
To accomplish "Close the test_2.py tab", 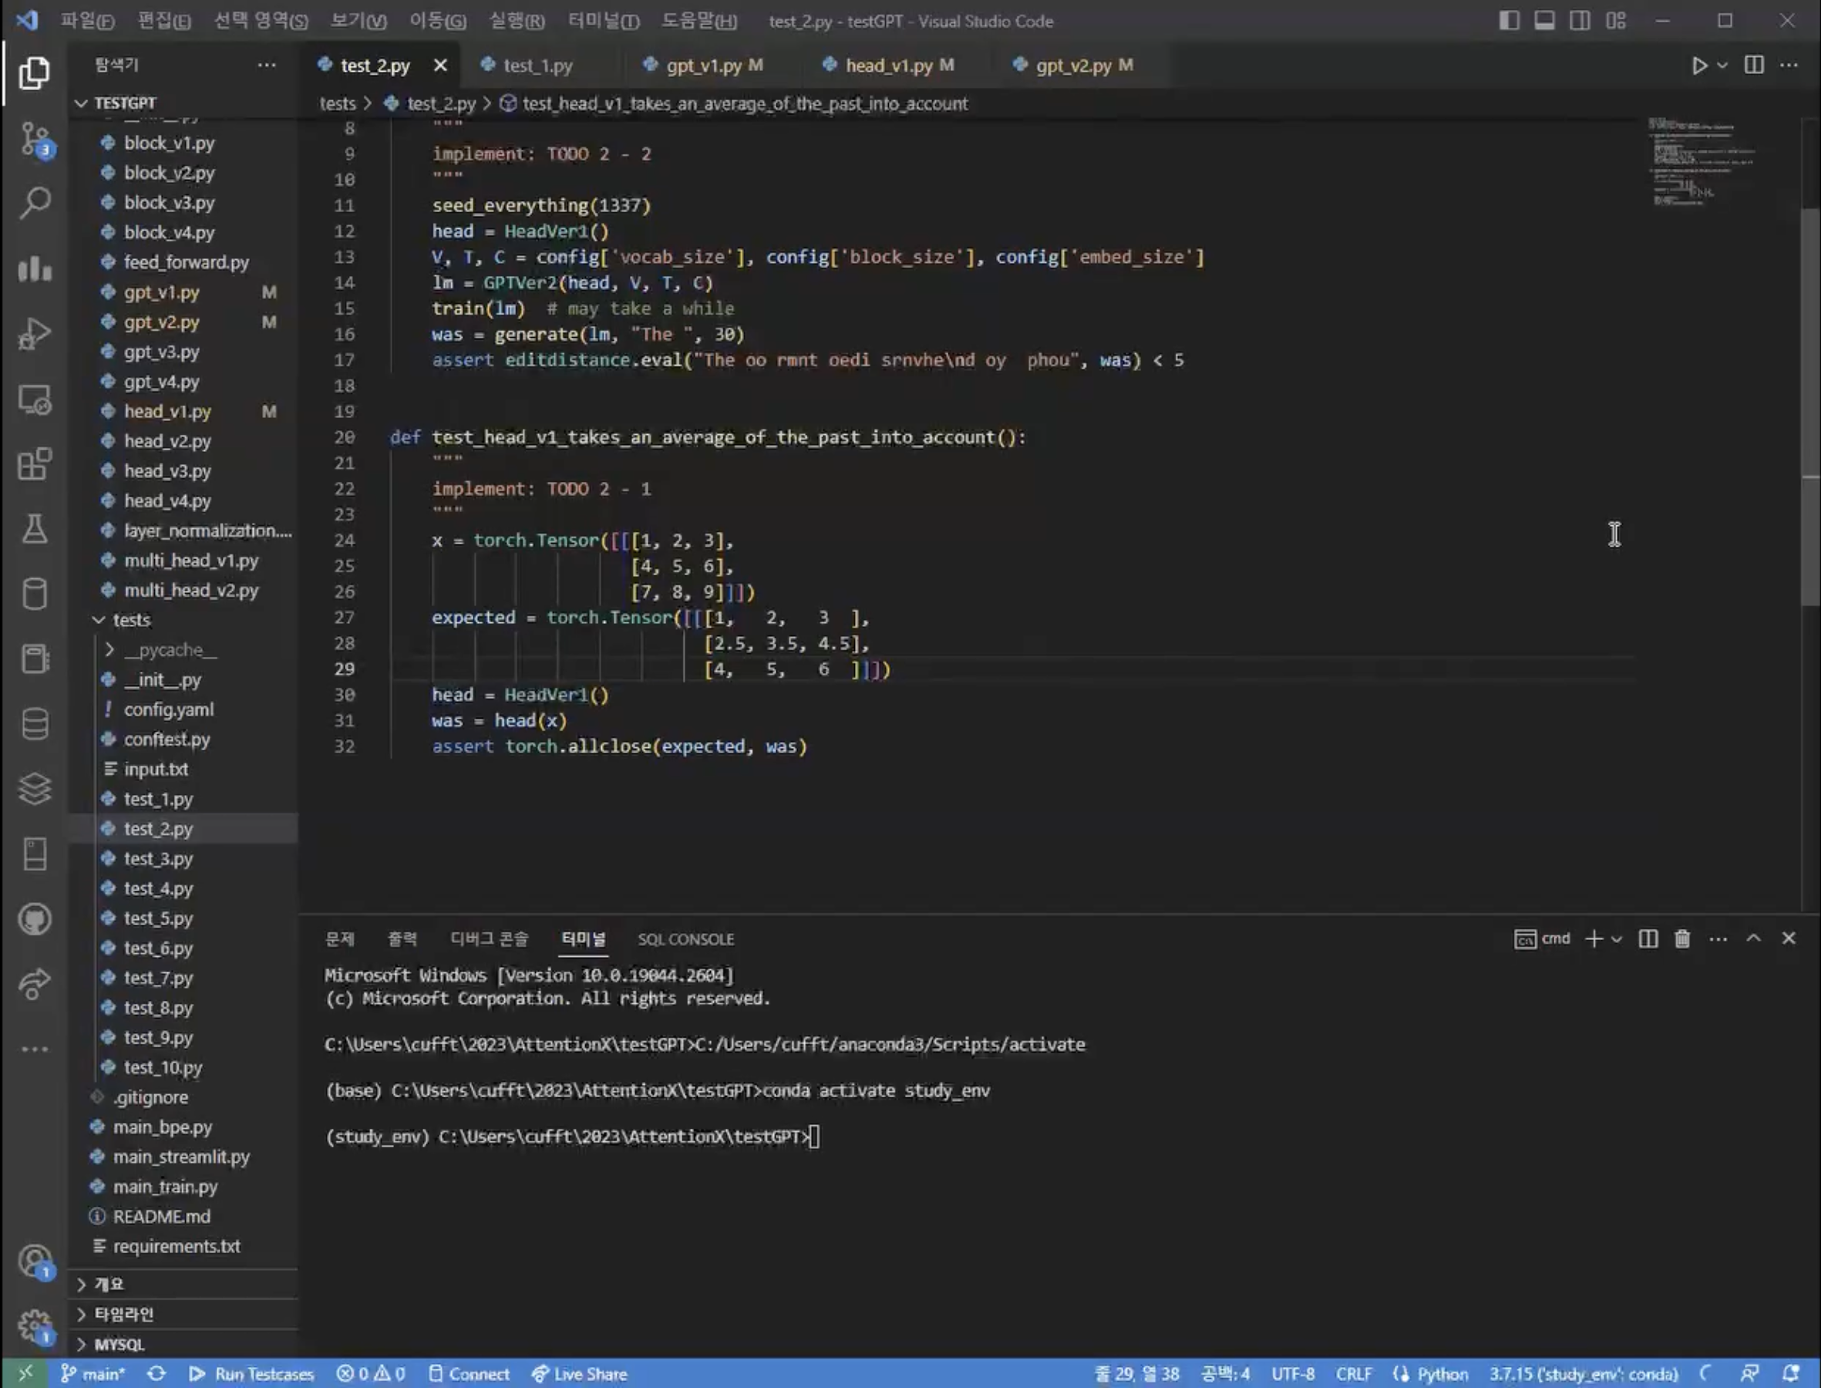I will pos(440,66).
